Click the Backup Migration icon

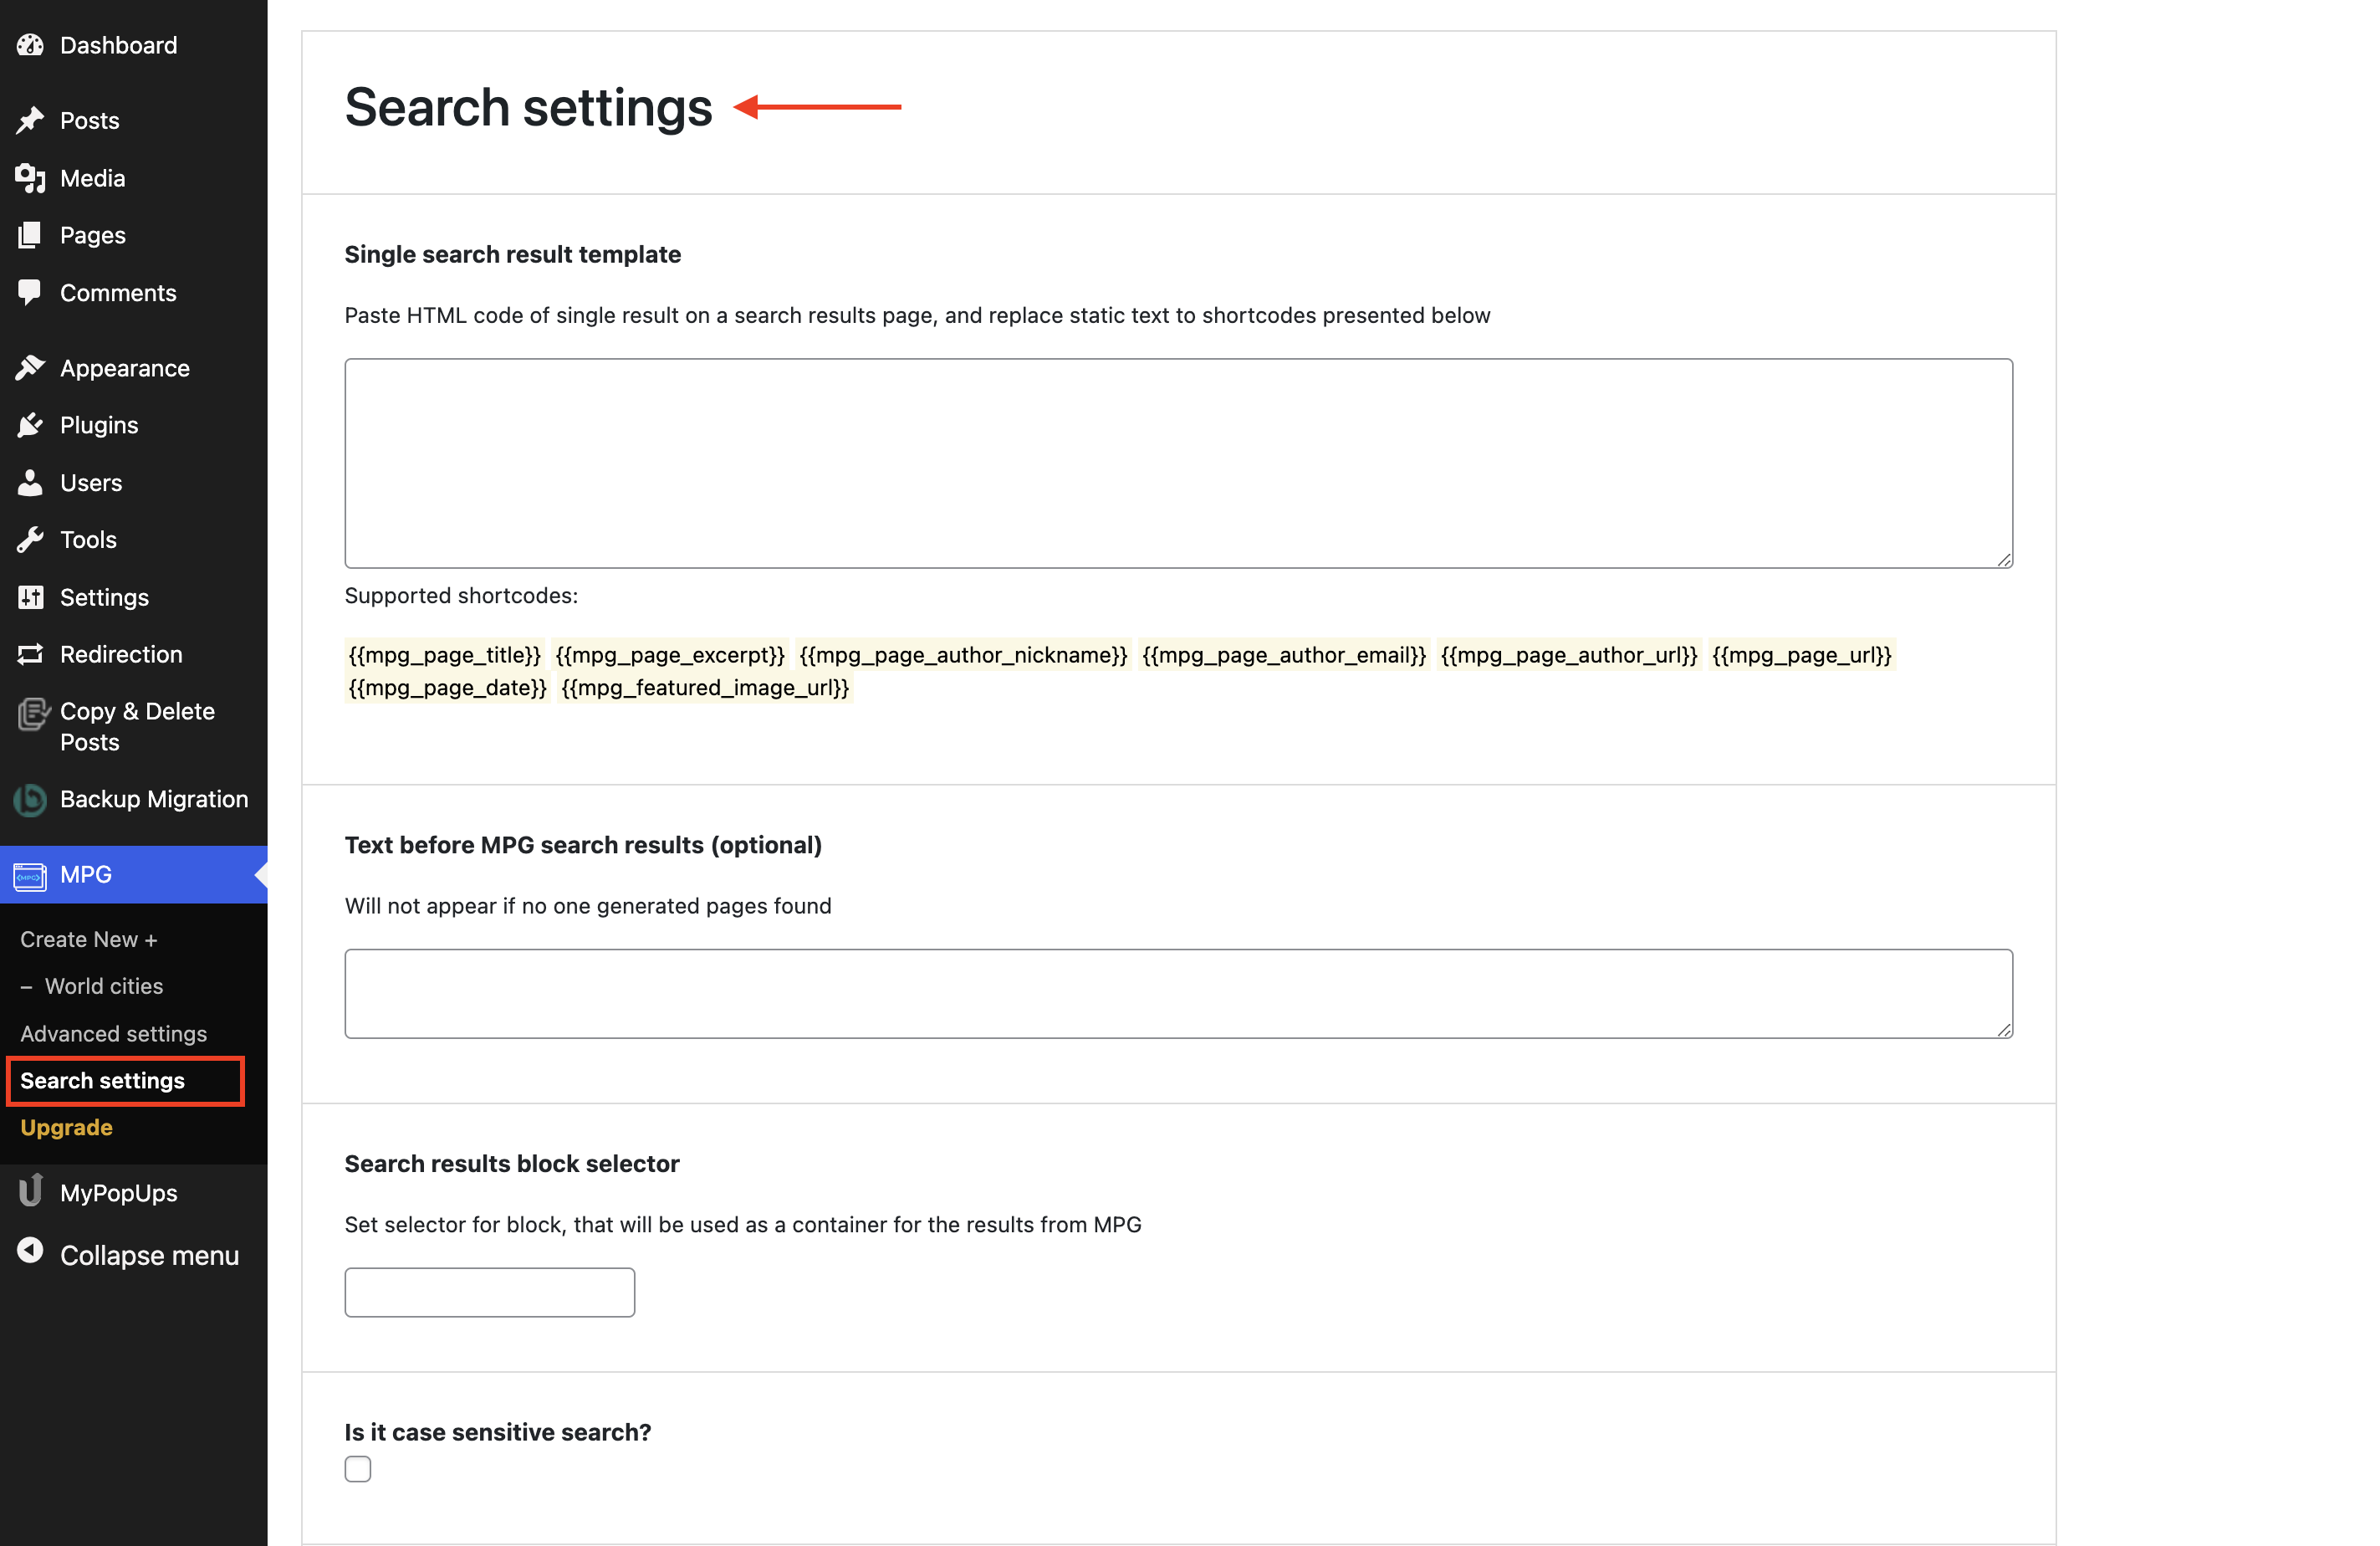[30, 800]
